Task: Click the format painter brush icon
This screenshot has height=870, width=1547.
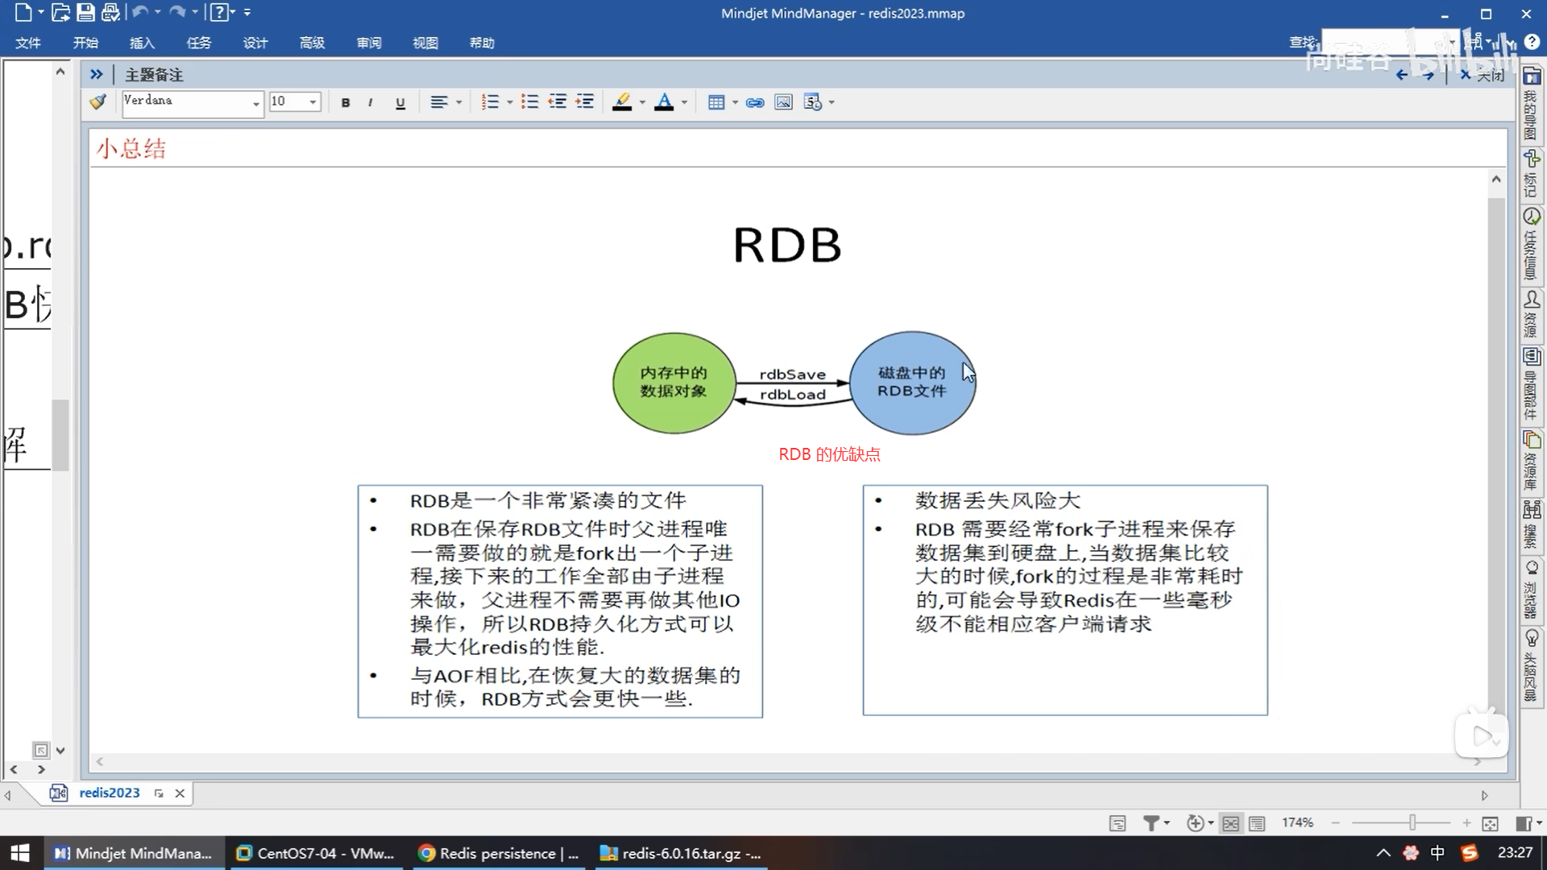Action: click(x=97, y=102)
